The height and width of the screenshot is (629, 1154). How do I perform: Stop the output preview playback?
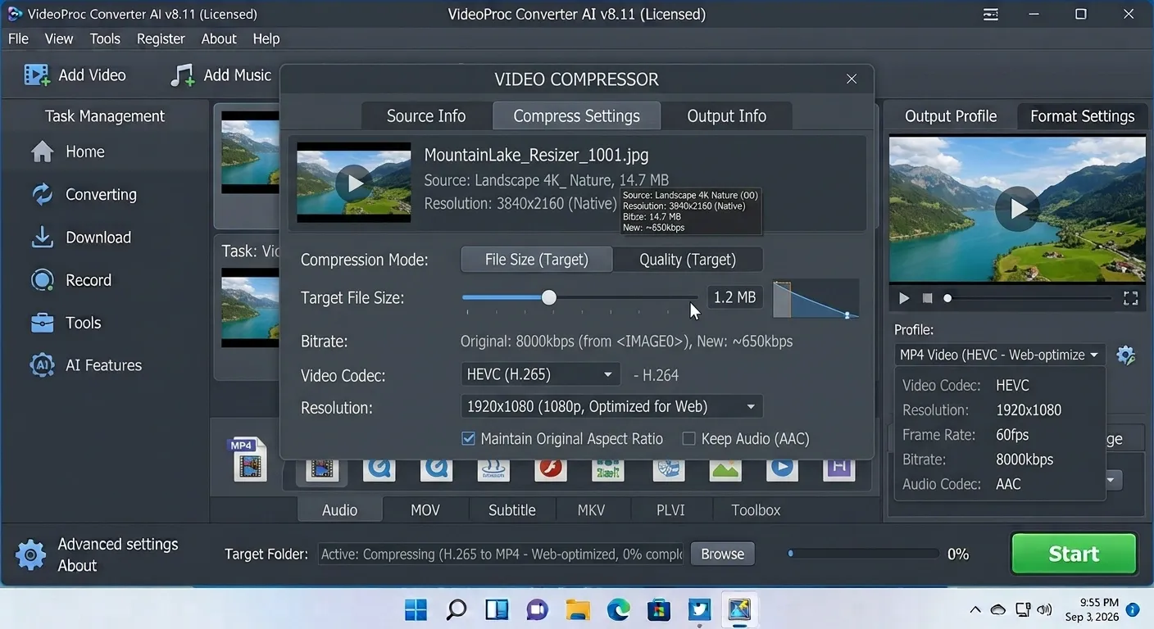click(x=927, y=298)
